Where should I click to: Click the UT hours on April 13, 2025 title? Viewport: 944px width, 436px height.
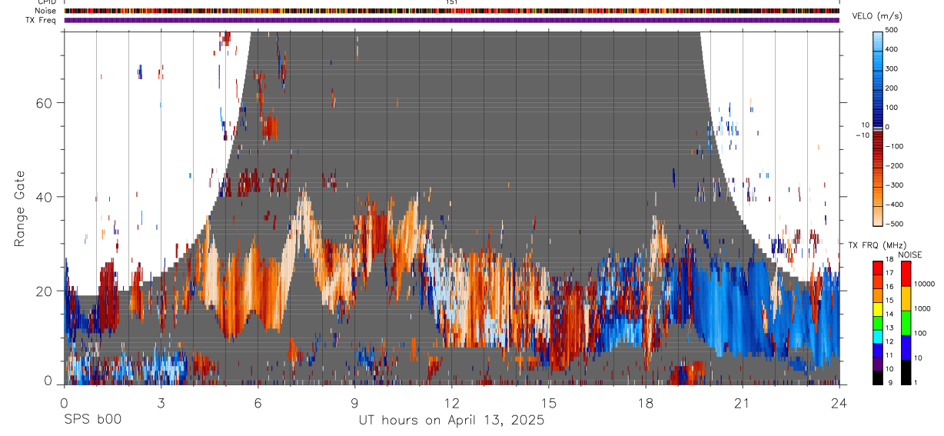click(451, 421)
